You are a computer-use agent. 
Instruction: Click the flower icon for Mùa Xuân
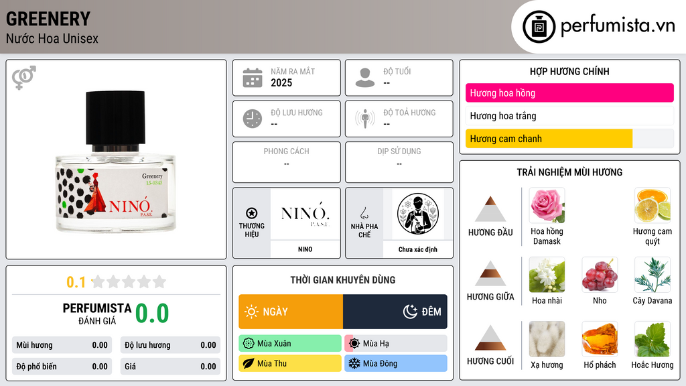tap(249, 344)
